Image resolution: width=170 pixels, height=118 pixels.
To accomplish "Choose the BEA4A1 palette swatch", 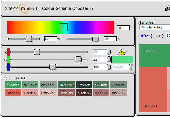I will click(x=118, y=93).
